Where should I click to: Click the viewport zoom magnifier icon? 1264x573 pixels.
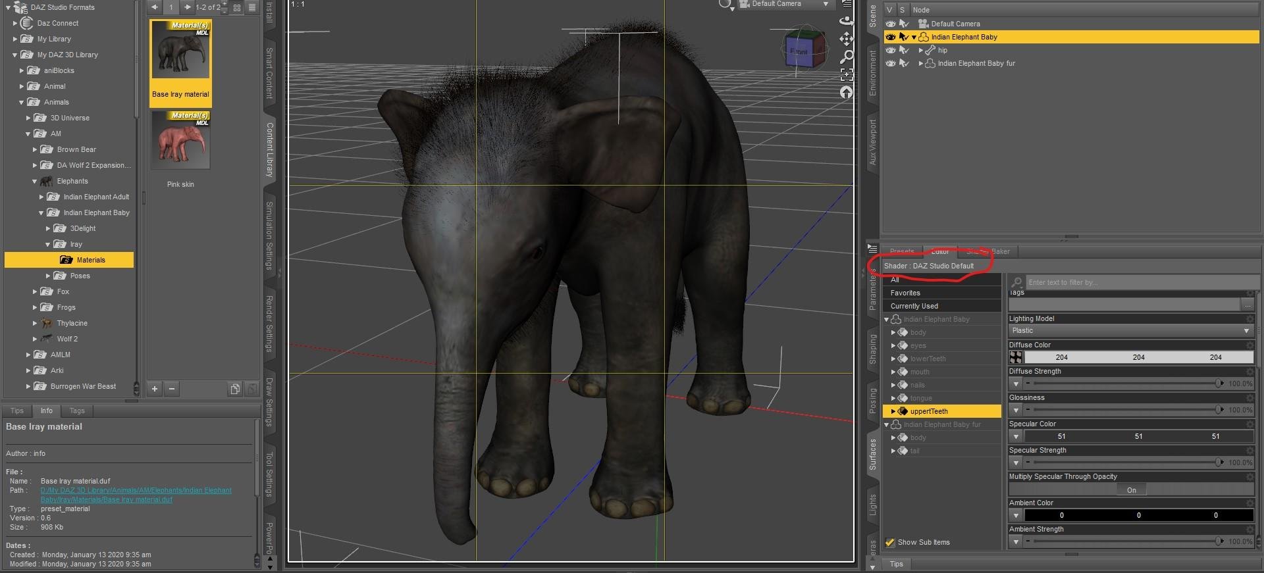click(847, 57)
